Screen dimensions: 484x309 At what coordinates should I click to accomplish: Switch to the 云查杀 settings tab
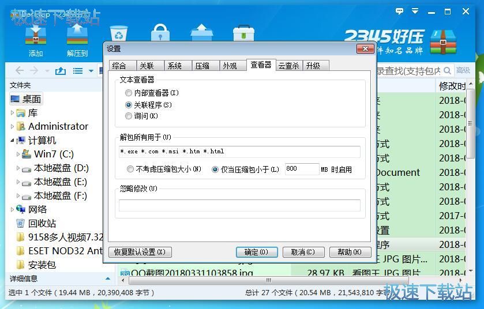(x=289, y=66)
